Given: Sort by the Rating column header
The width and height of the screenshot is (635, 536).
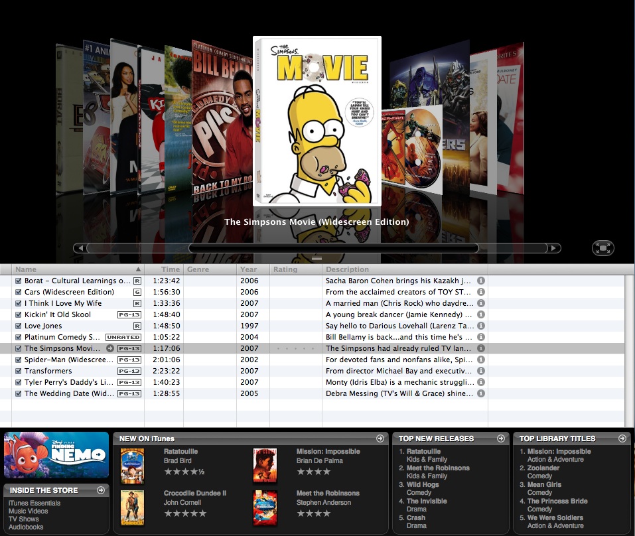Looking at the screenshot, I should [x=296, y=269].
